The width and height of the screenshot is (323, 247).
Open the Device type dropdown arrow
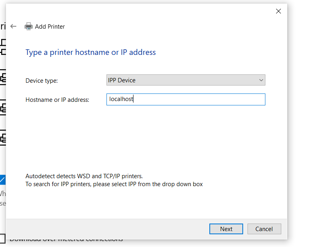coord(261,80)
